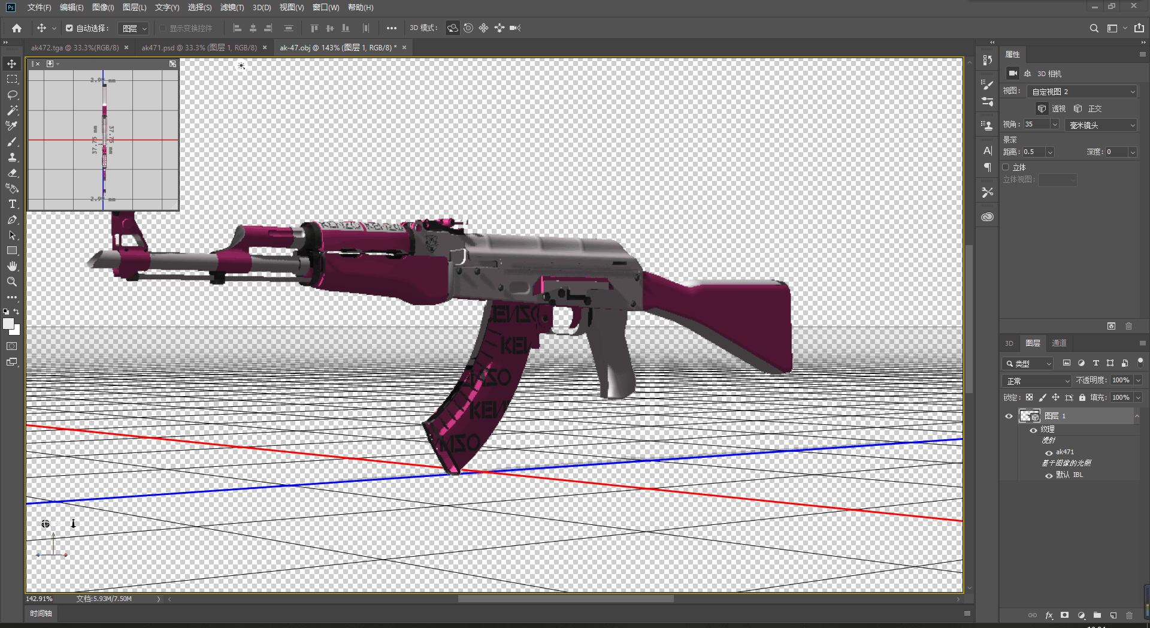
Task: Open the 3D(D) menu
Action: pyautogui.click(x=262, y=7)
